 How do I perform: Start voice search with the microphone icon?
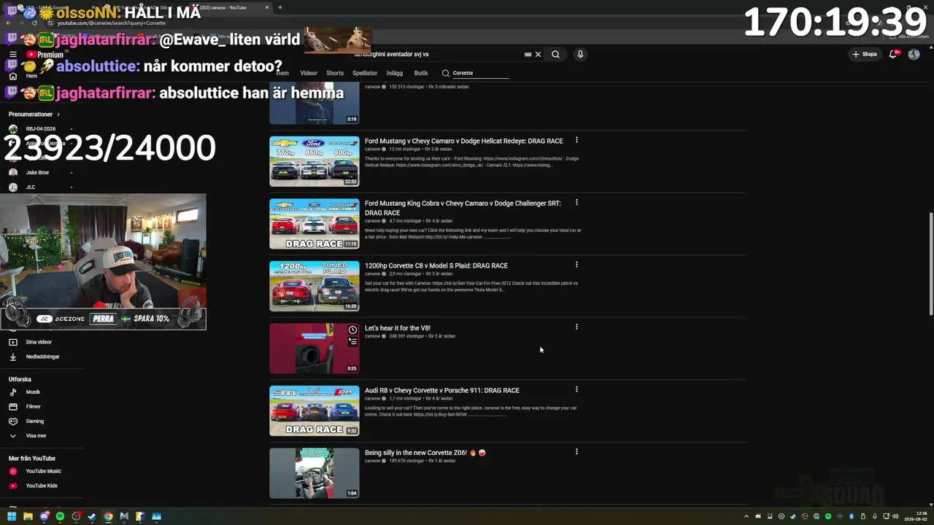click(580, 54)
